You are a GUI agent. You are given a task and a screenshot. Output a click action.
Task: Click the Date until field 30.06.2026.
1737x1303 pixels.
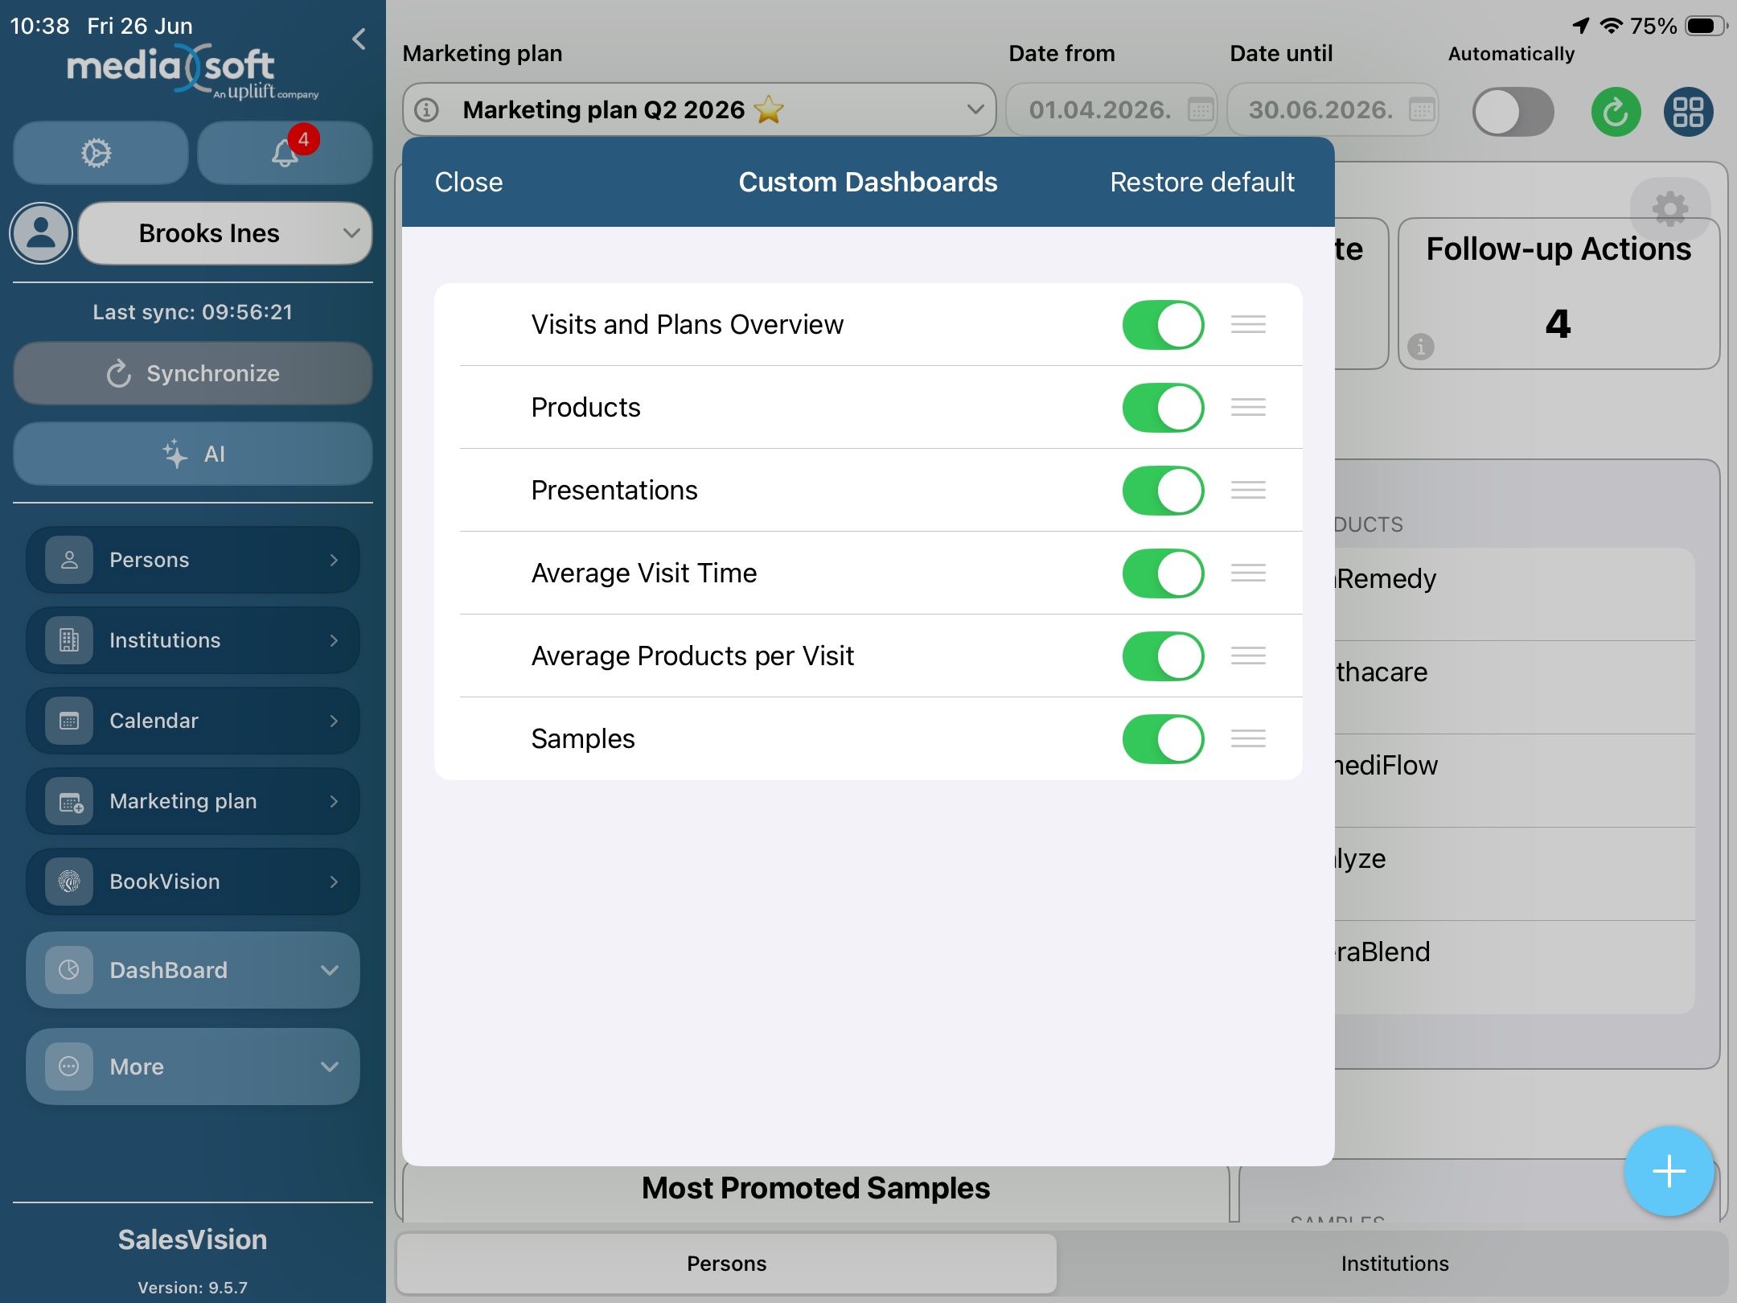coord(1333,109)
